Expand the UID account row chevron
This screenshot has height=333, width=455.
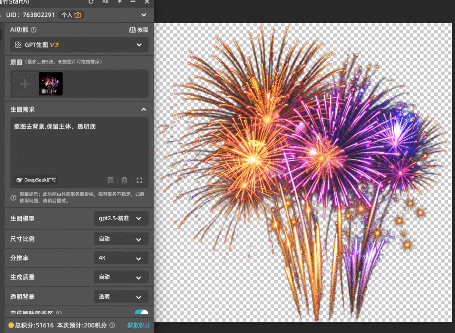click(x=144, y=15)
